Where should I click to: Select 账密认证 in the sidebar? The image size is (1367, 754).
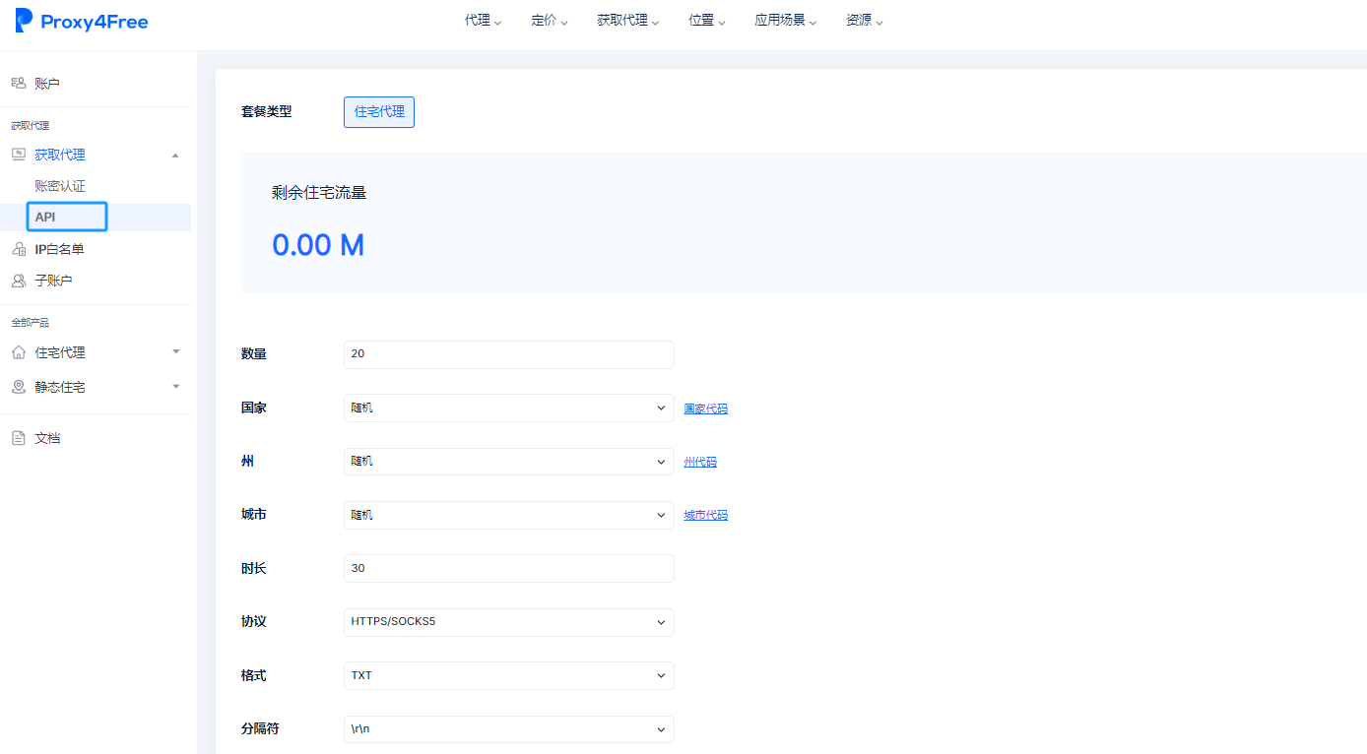click(x=60, y=186)
